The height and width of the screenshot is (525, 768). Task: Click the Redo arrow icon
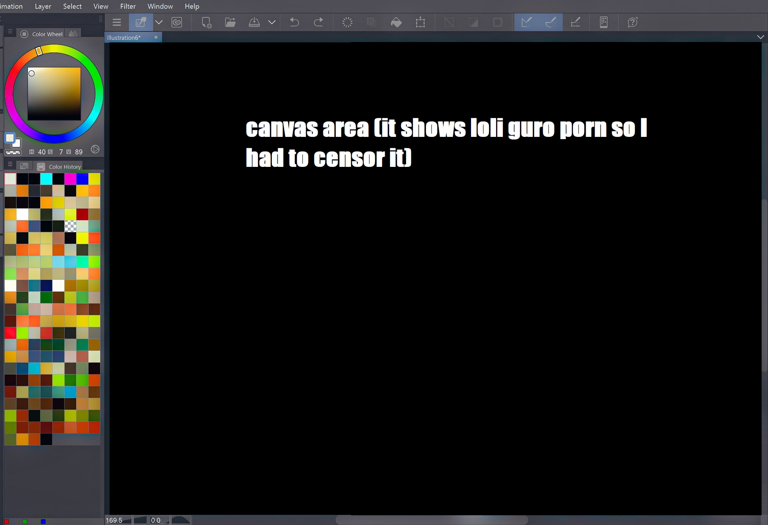pyautogui.click(x=318, y=22)
